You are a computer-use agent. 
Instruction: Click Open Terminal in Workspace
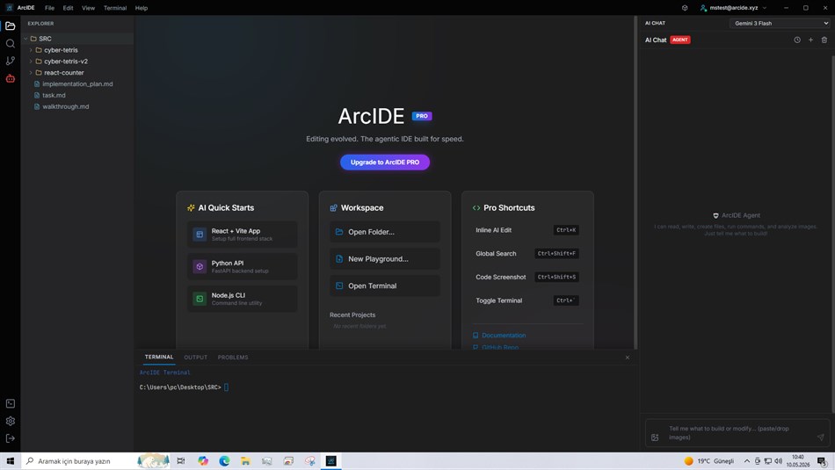(384, 286)
